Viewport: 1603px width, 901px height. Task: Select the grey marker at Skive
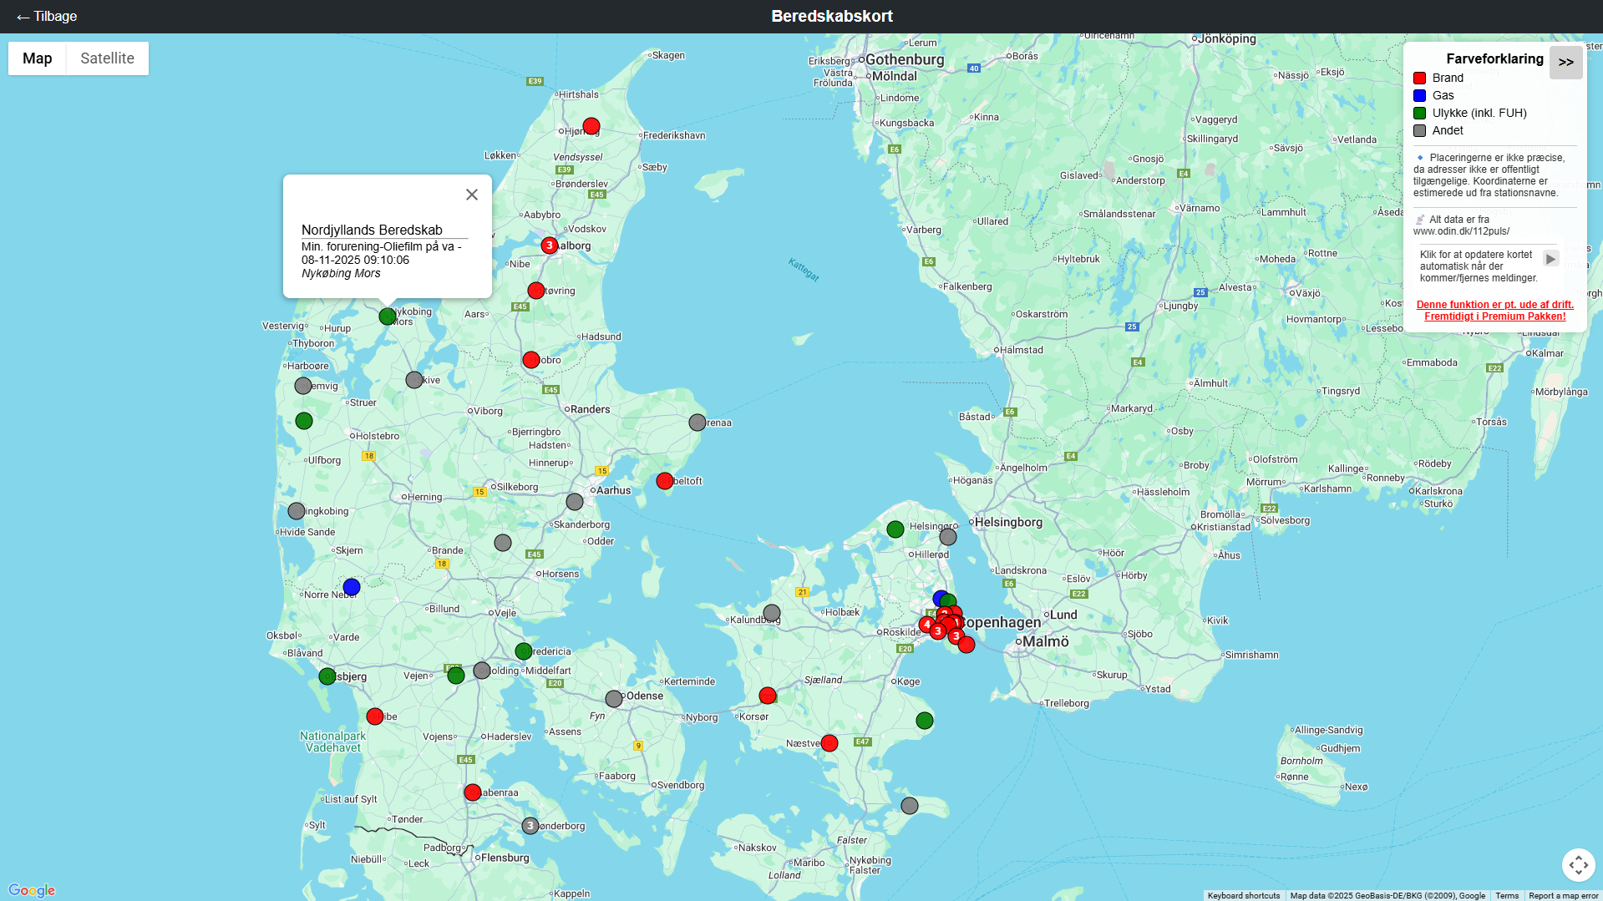tap(414, 380)
